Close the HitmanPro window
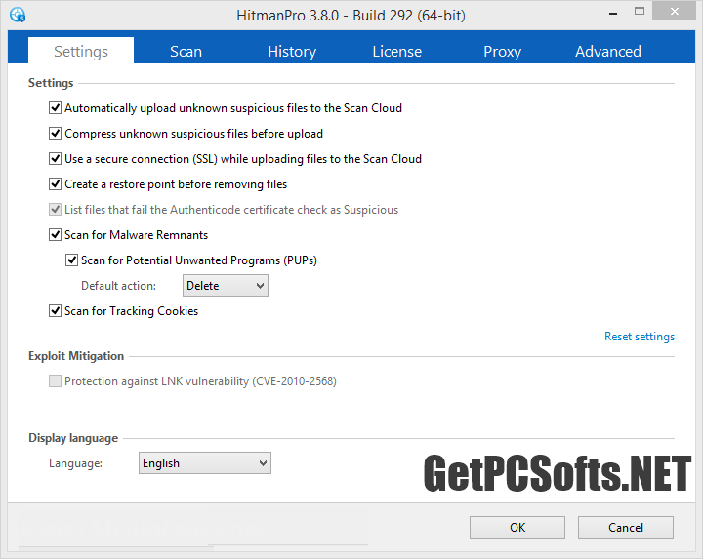 point(675,12)
